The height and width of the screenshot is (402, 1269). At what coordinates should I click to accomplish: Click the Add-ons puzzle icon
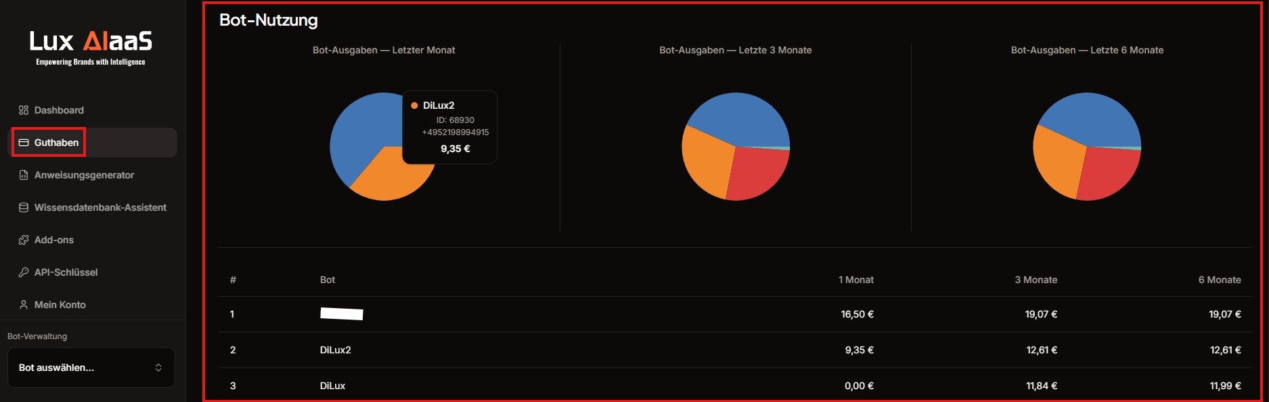pos(24,240)
